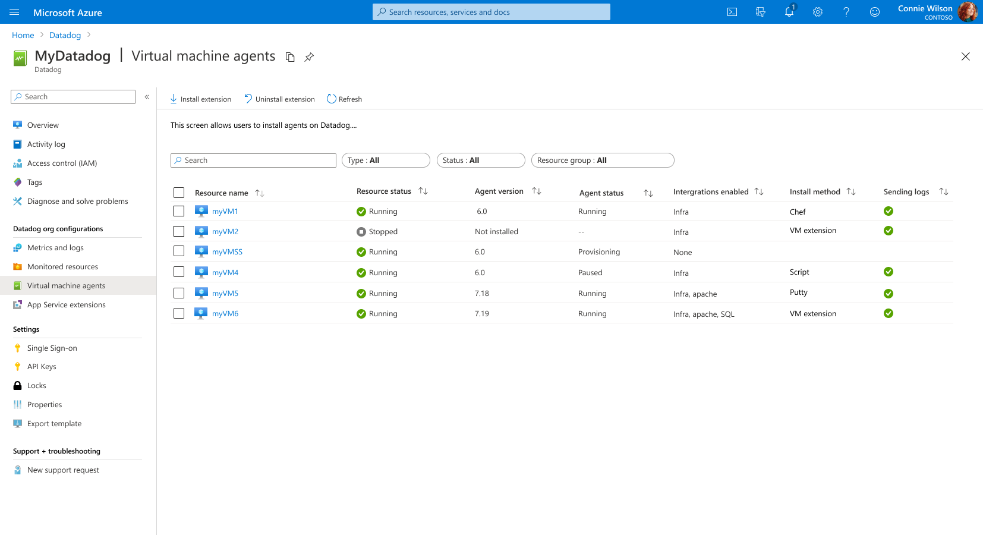Viewport: 983px width, 535px height.
Task: Select Monitored resources in the sidebar
Action: point(62,266)
